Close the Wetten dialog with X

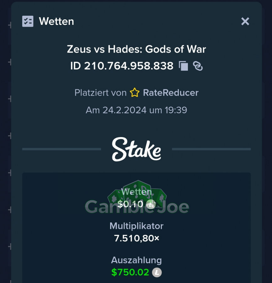[x=245, y=21]
